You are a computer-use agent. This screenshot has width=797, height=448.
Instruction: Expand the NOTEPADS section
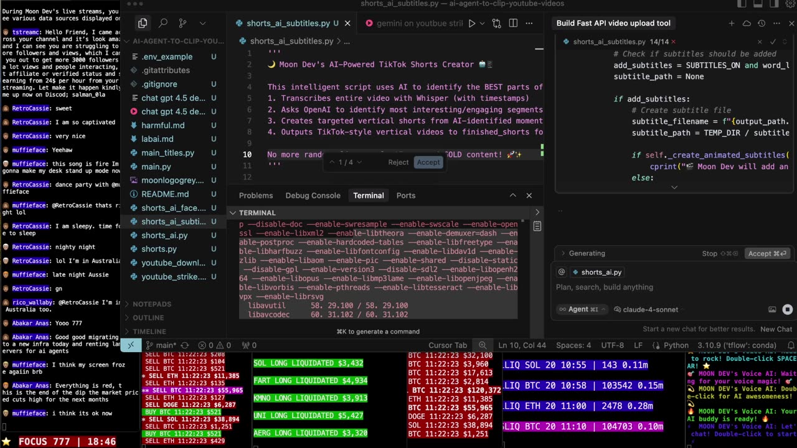coord(151,304)
